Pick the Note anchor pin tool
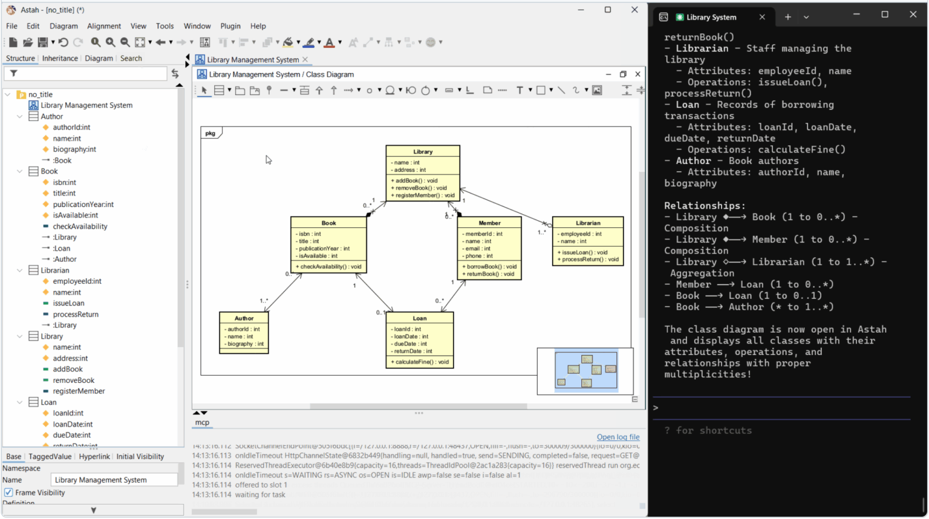The height and width of the screenshot is (519, 929). click(x=269, y=90)
